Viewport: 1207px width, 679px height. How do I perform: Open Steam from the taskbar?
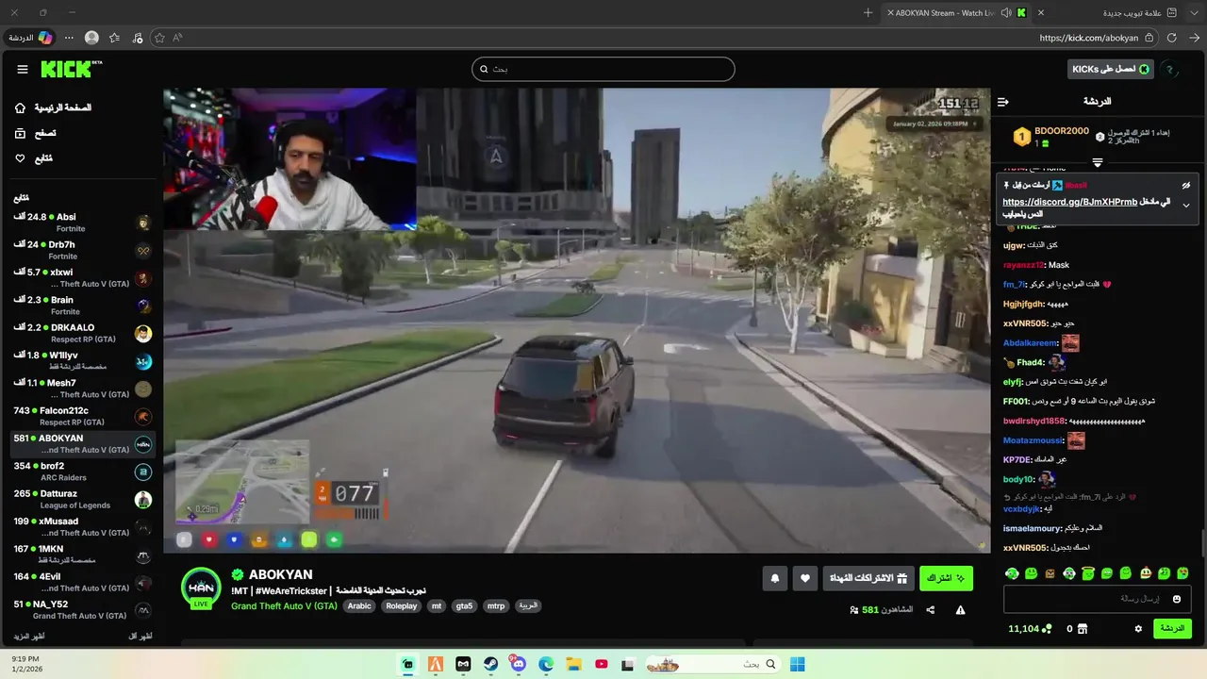coord(490,664)
